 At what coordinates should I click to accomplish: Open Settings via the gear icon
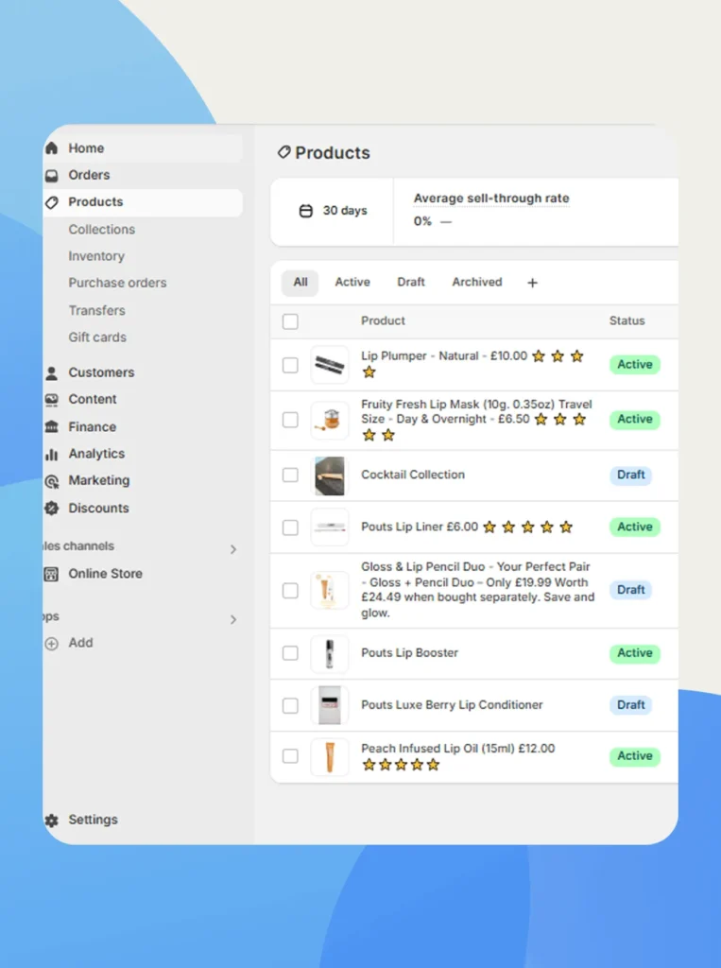(x=51, y=821)
